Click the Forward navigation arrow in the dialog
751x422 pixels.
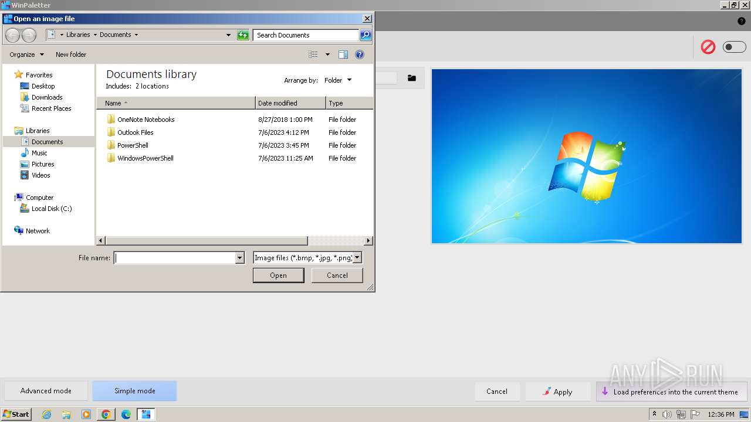click(x=29, y=35)
